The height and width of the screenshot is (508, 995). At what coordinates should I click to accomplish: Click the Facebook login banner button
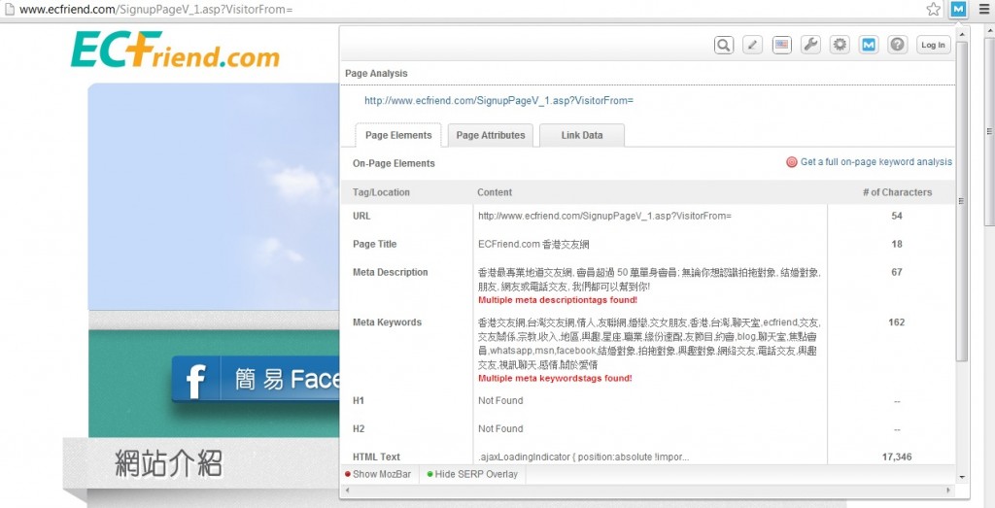(256, 379)
